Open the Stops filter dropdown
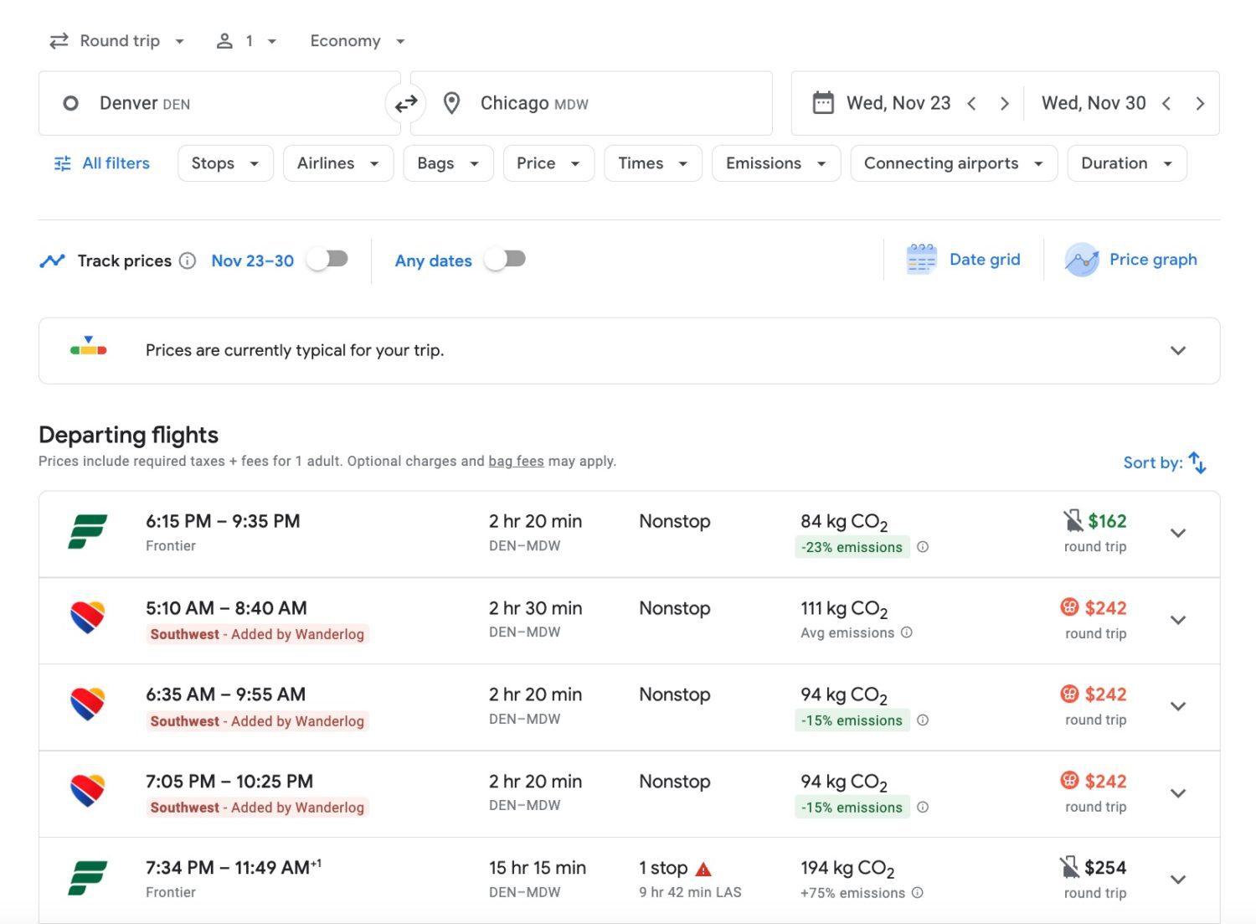 pos(224,163)
